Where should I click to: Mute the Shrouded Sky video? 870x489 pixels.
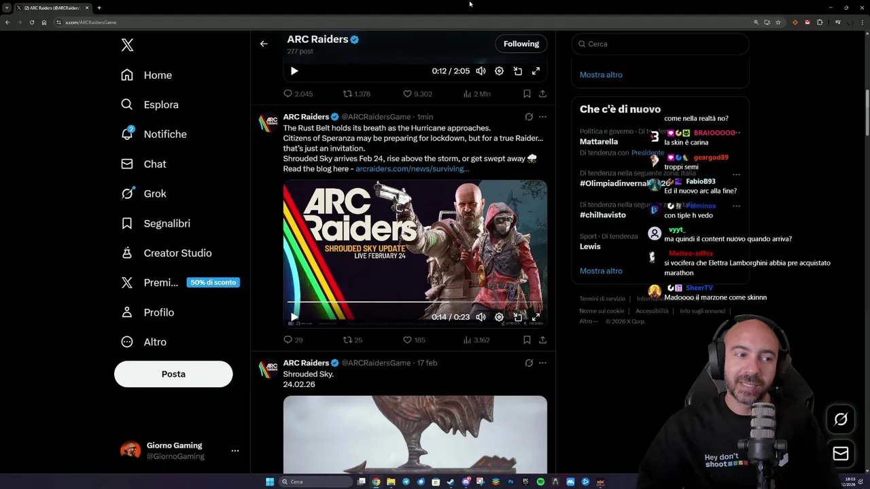point(481,317)
